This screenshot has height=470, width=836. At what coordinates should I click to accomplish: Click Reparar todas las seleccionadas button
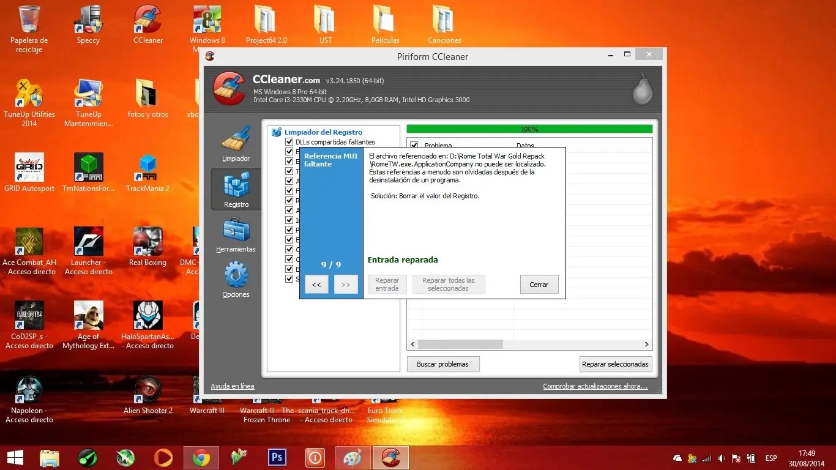pos(449,285)
